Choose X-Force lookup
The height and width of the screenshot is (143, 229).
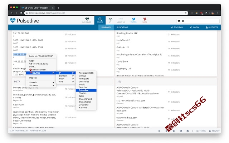pos(86,108)
